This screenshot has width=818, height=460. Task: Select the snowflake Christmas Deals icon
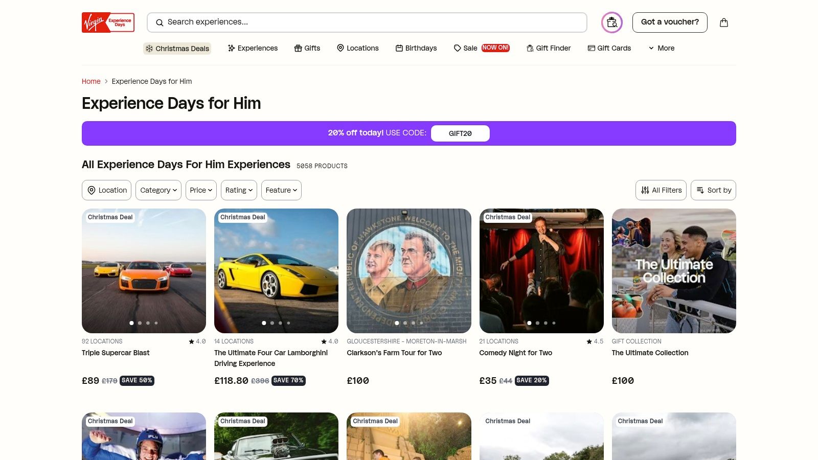149,48
